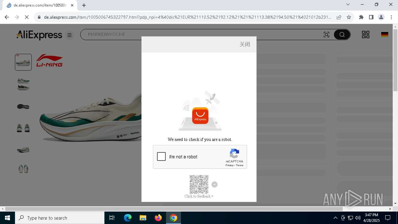Launch Firefox from taskbar
Viewport: 398px width, 224px height.
(158, 218)
